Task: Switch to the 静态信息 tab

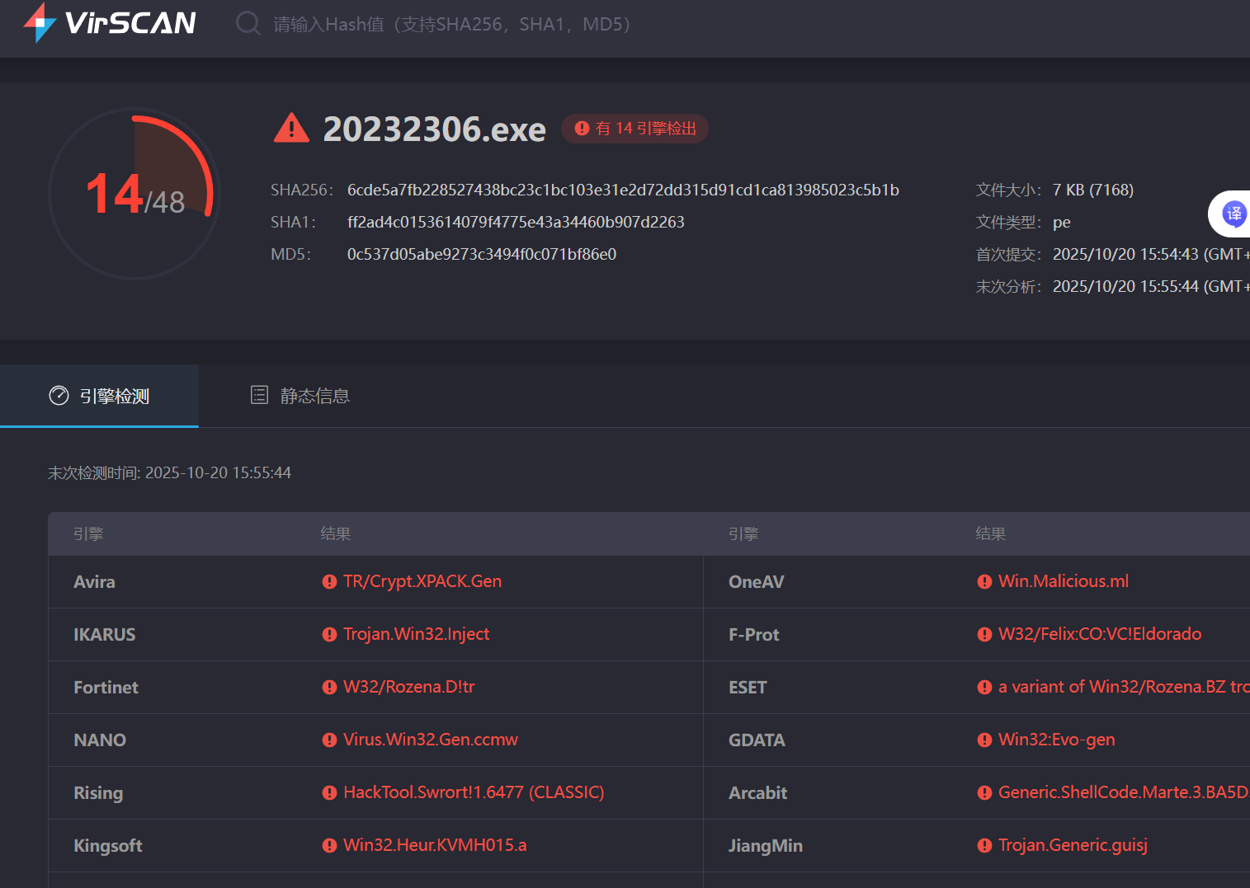Action: click(300, 396)
